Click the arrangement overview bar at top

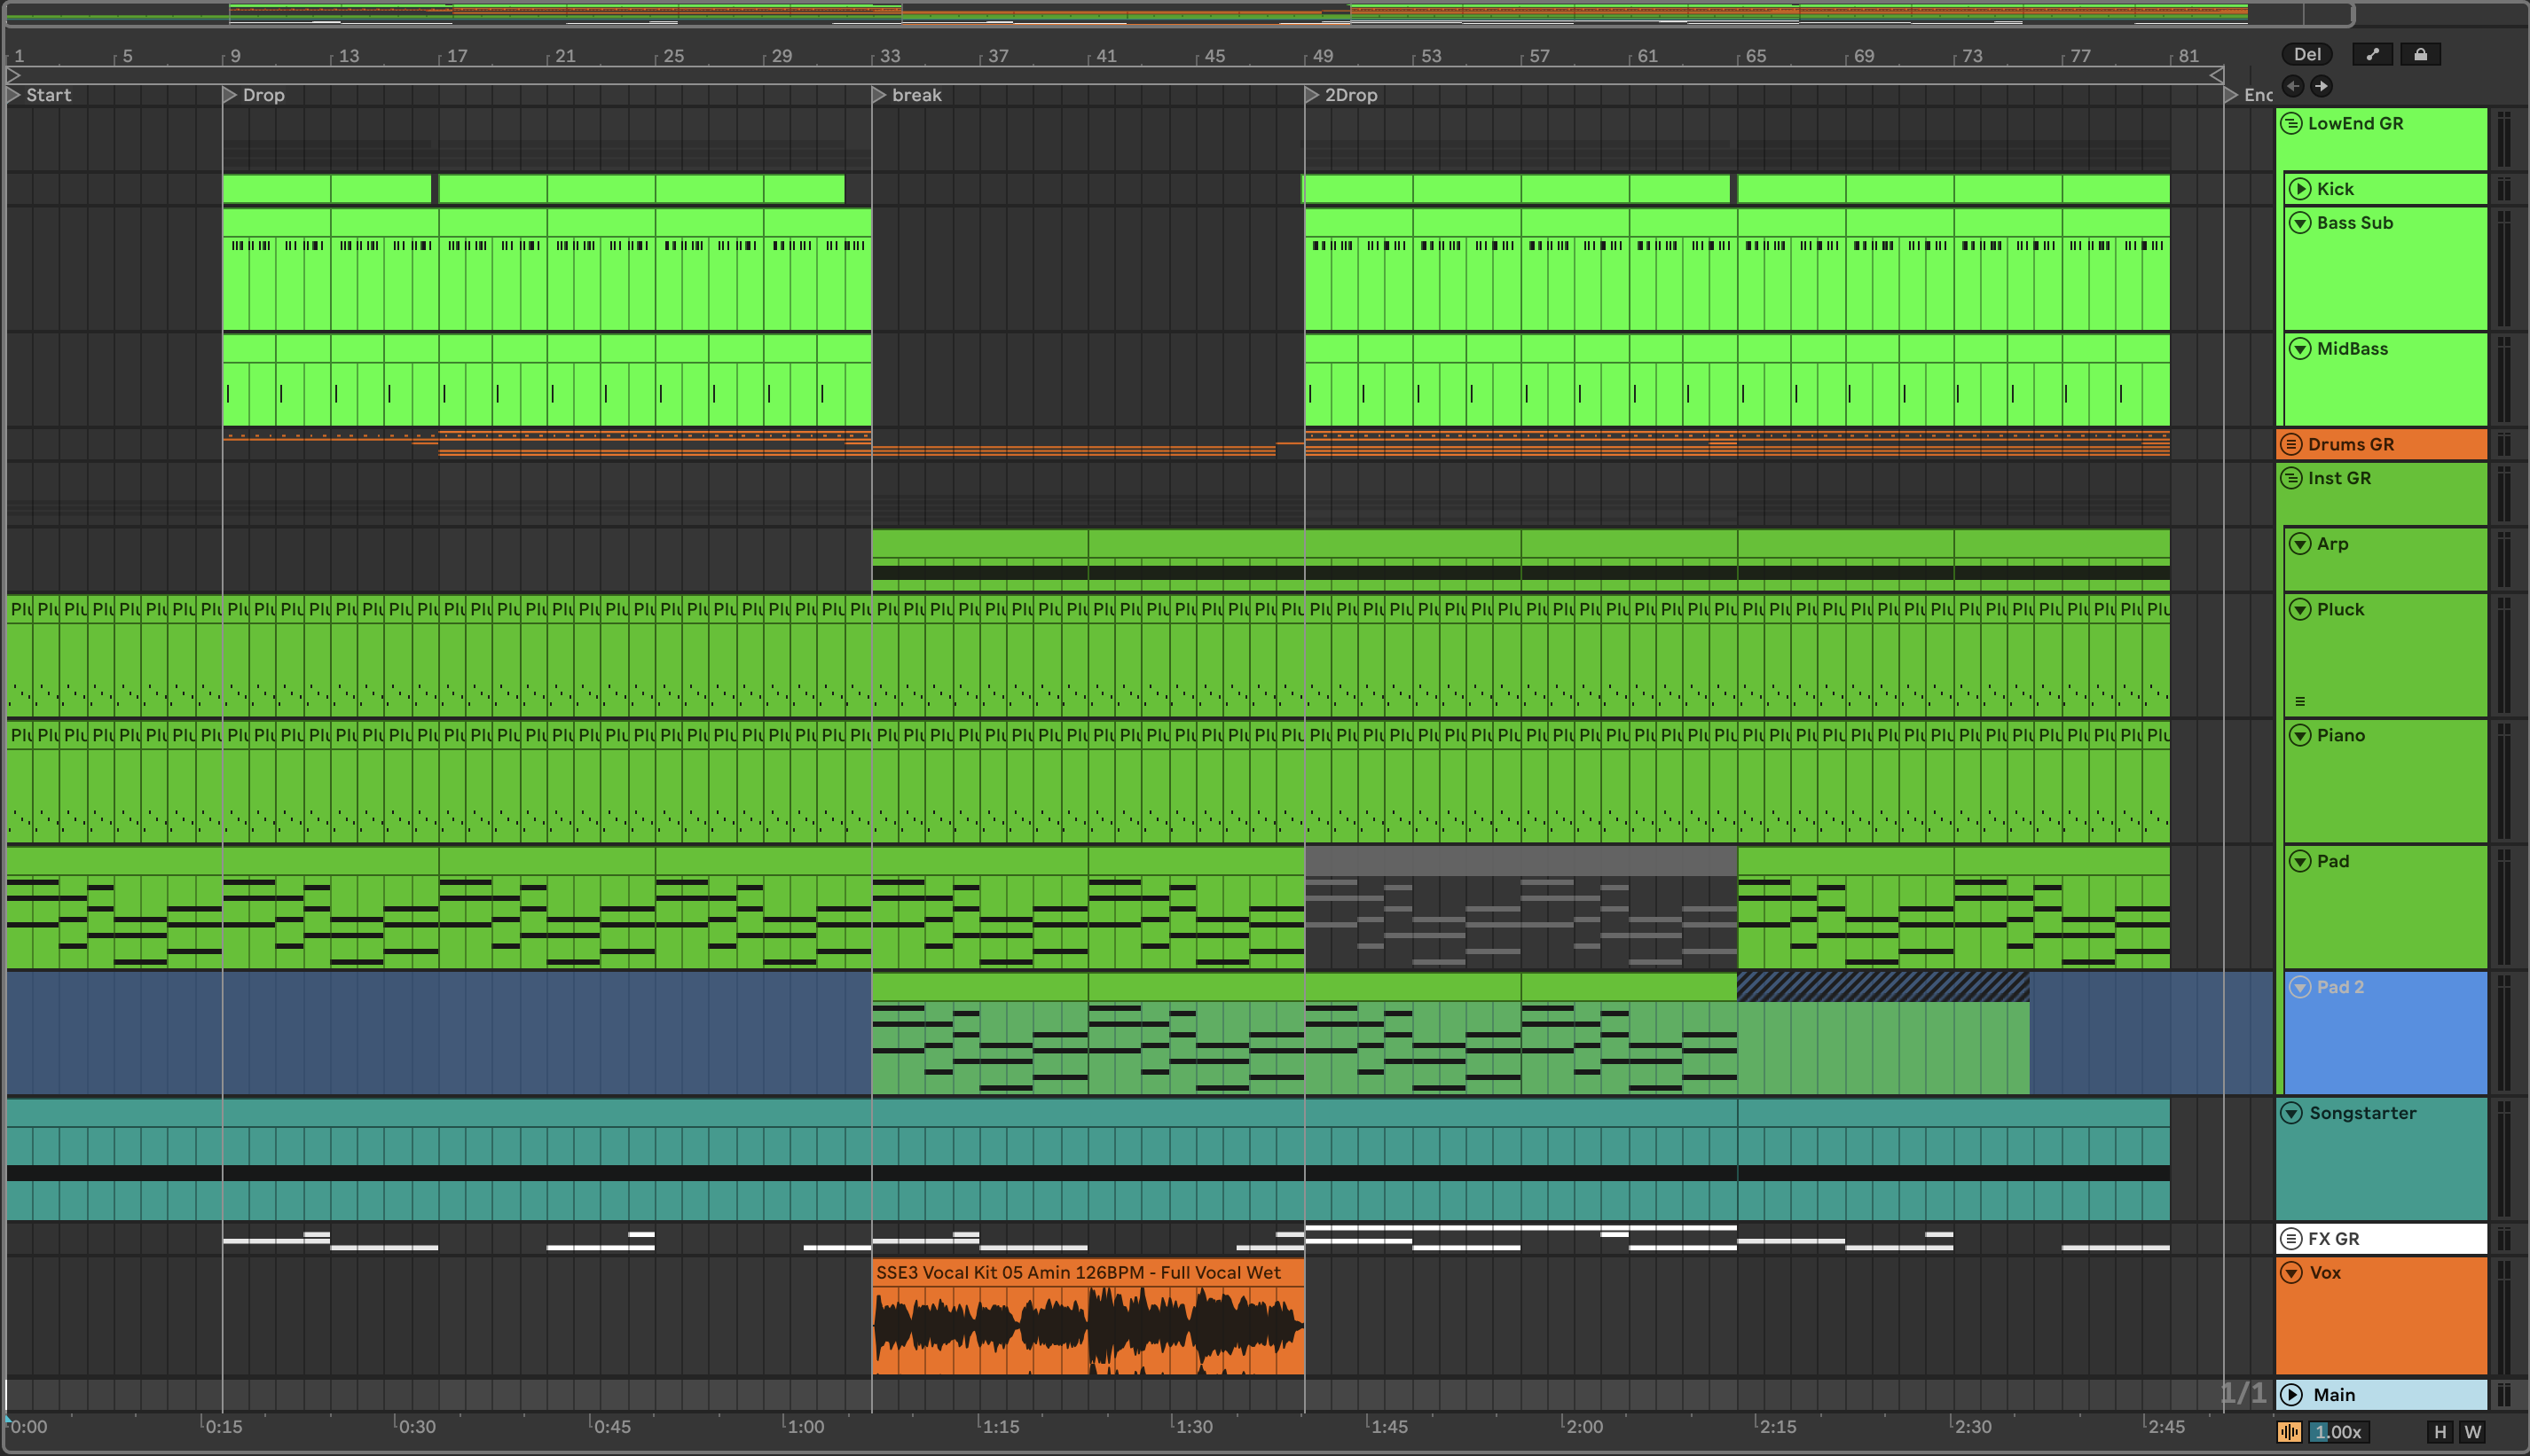coord(1180,14)
